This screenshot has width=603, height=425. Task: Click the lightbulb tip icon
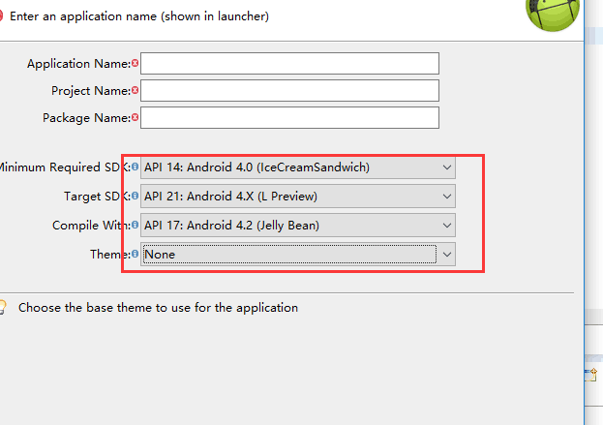click(2, 307)
